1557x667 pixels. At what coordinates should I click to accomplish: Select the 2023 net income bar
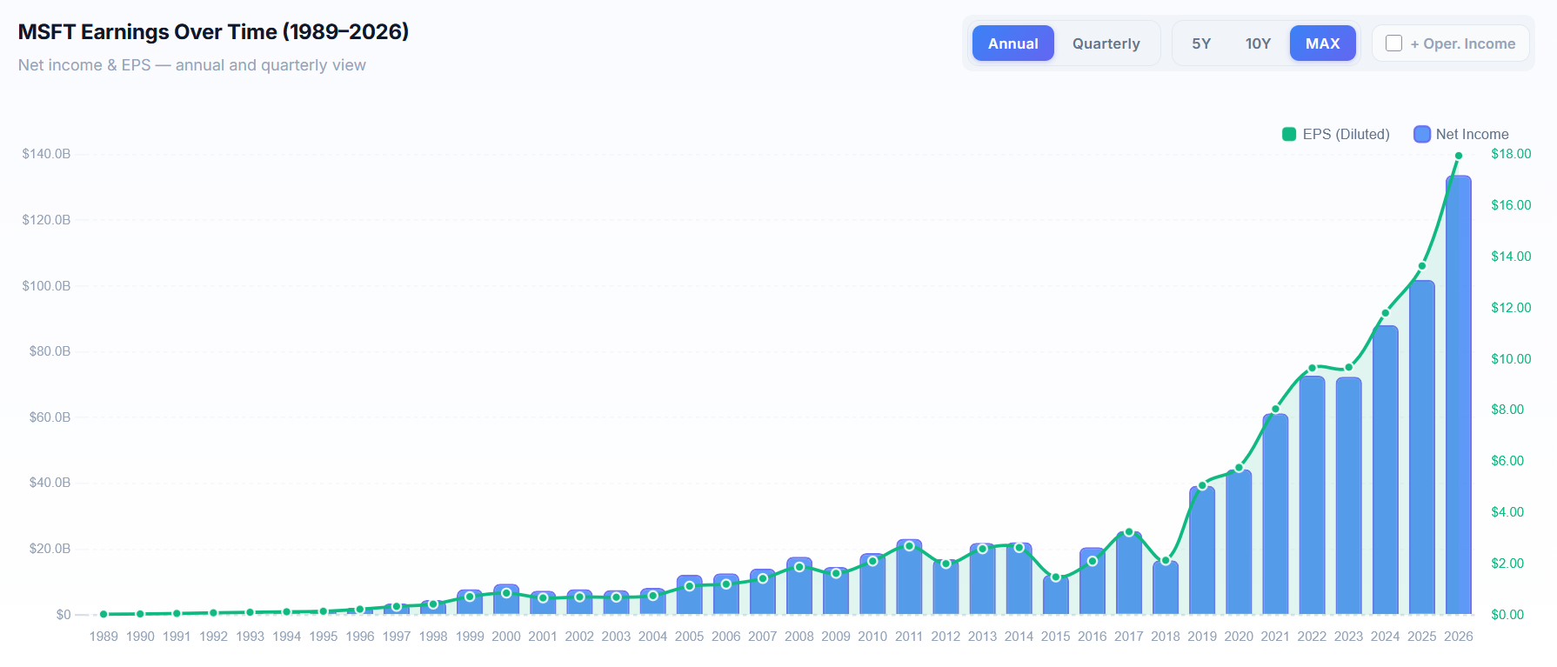pyautogui.click(x=1349, y=496)
